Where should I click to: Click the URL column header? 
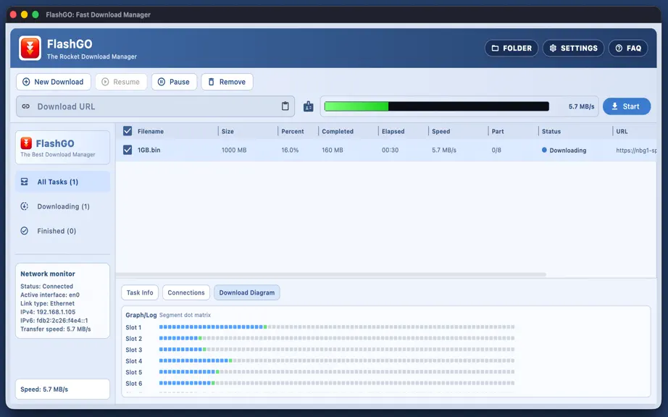pos(622,132)
